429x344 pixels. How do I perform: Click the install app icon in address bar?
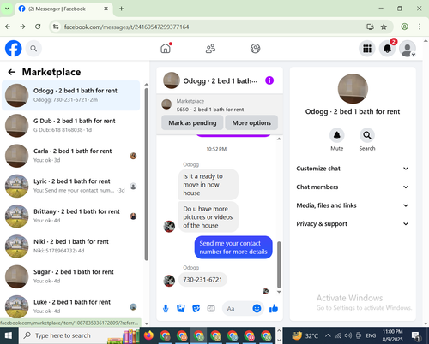[370, 27]
